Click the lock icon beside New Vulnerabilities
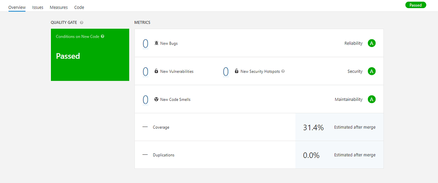438x183 pixels. pyautogui.click(x=157, y=71)
